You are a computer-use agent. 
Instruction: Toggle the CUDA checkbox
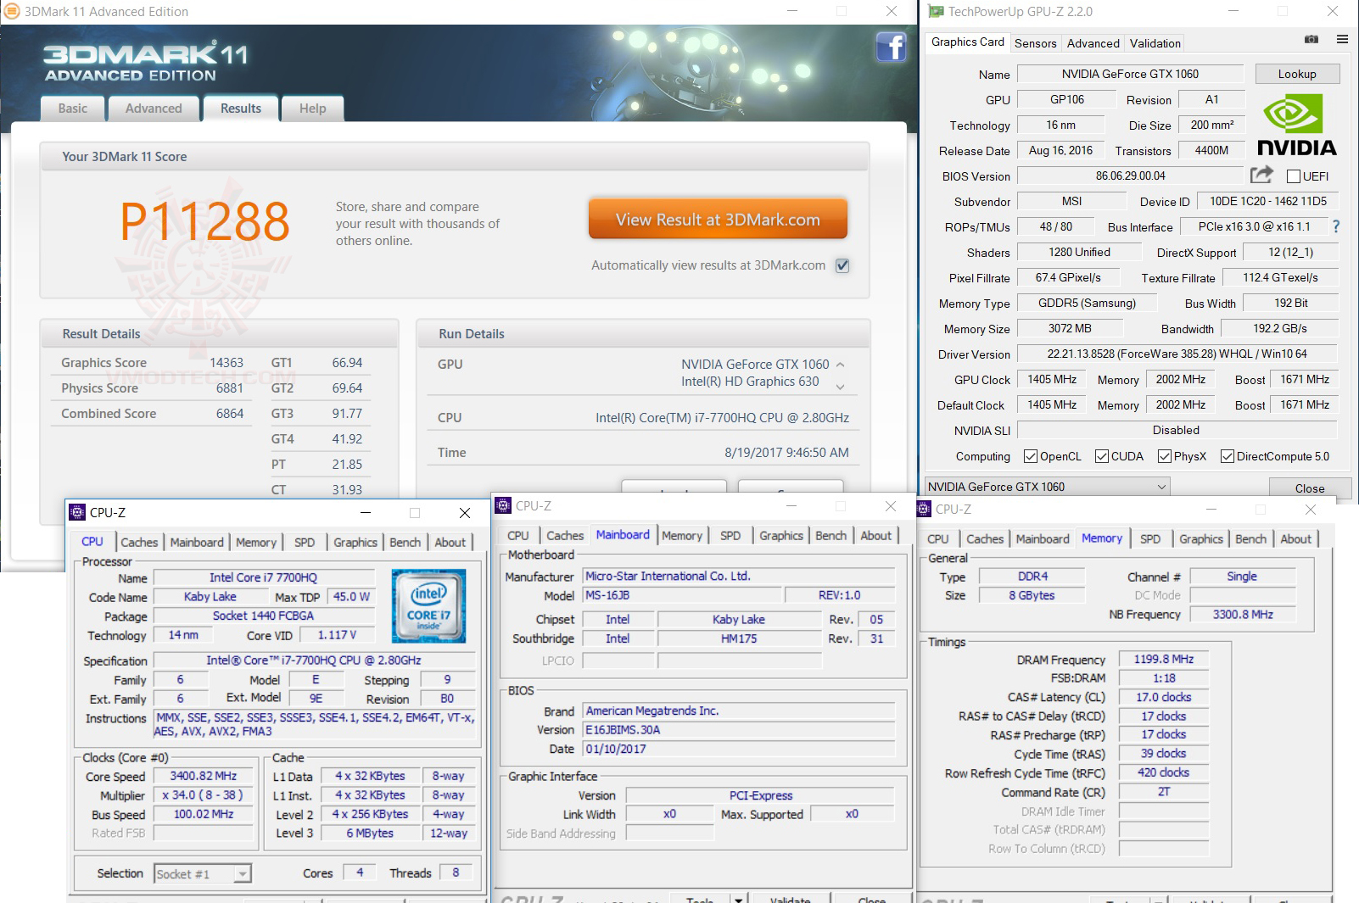pyautogui.click(x=1102, y=456)
